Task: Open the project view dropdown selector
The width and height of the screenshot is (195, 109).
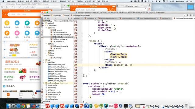Action: (50, 18)
